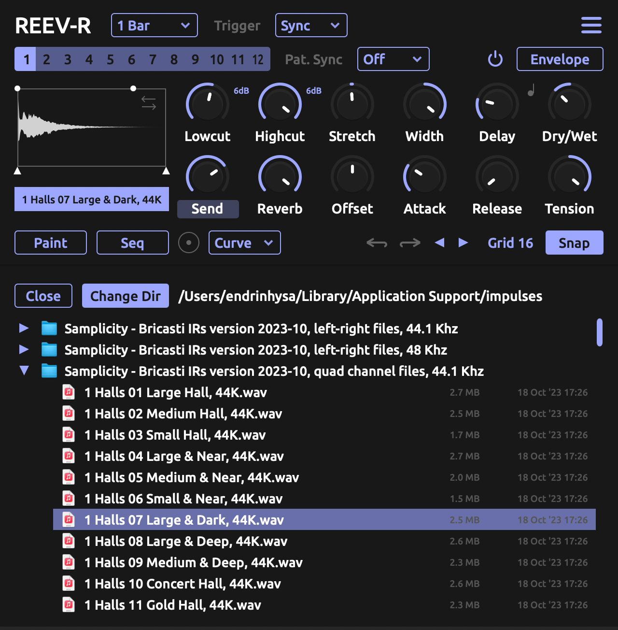Expand the left-right files 44.1 Khz folder

pyautogui.click(x=24, y=328)
